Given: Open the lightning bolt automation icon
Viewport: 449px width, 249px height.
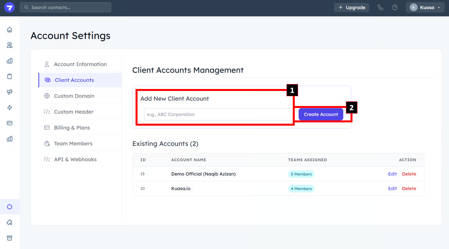Looking at the screenshot, I should pyautogui.click(x=10, y=108).
